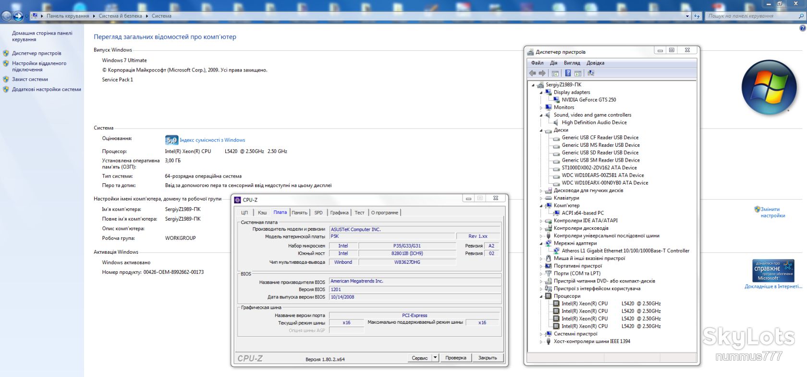Click the Windows Experience Index 5,9 badge
The height and width of the screenshot is (377, 807).
[171, 140]
